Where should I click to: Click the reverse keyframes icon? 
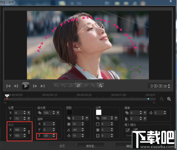tap(71, 86)
